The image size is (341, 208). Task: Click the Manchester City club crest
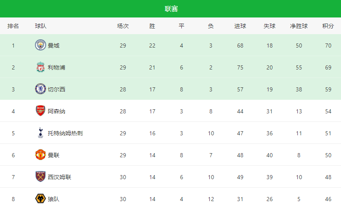tap(40, 45)
